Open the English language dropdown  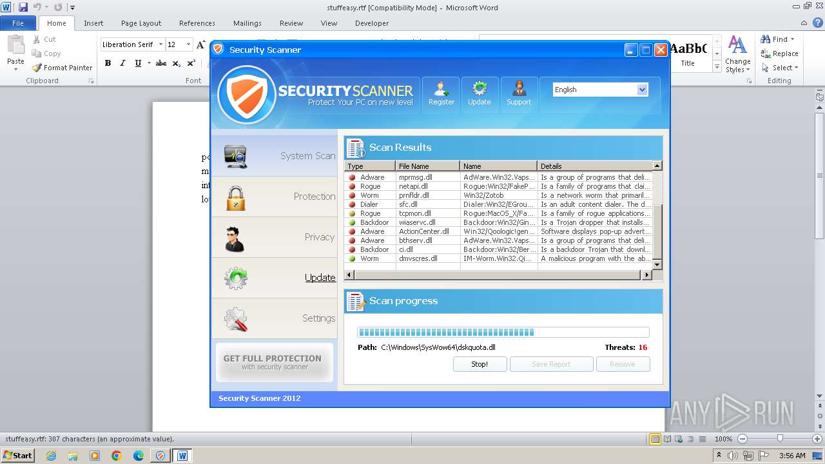[x=642, y=90]
